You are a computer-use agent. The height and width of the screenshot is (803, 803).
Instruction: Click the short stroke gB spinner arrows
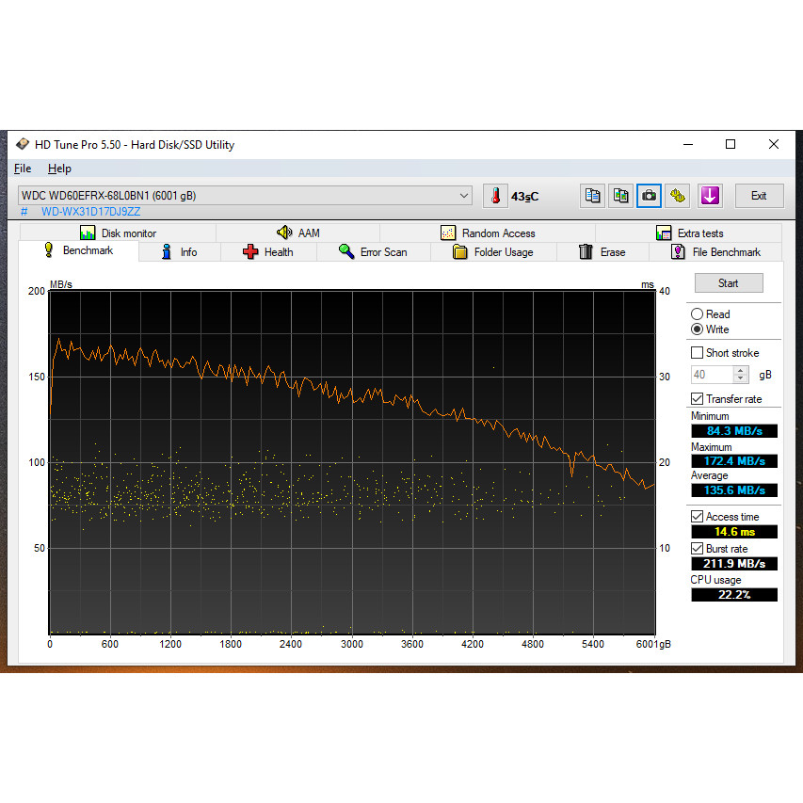pyautogui.click(x=741, y=375)
